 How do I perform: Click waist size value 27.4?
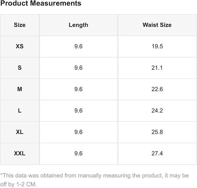click(x=157, y=153)
